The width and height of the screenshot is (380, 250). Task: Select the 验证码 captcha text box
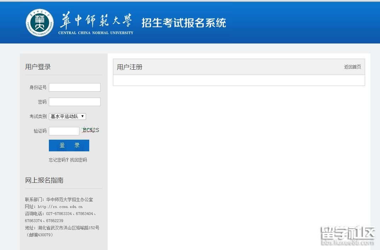pos(64,131)
